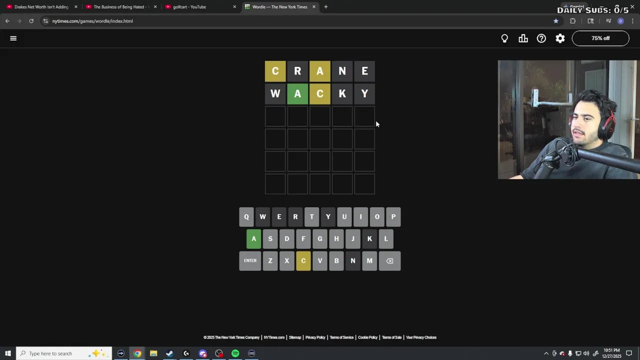Open the Windows Start menu
The width and height of the screenshot is (640, 360).
pos(8,353)
